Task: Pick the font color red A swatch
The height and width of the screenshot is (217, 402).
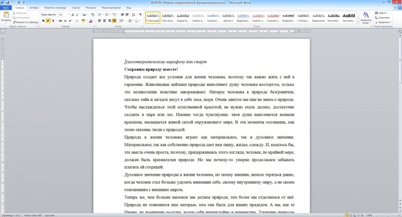Action: [90, 21]
